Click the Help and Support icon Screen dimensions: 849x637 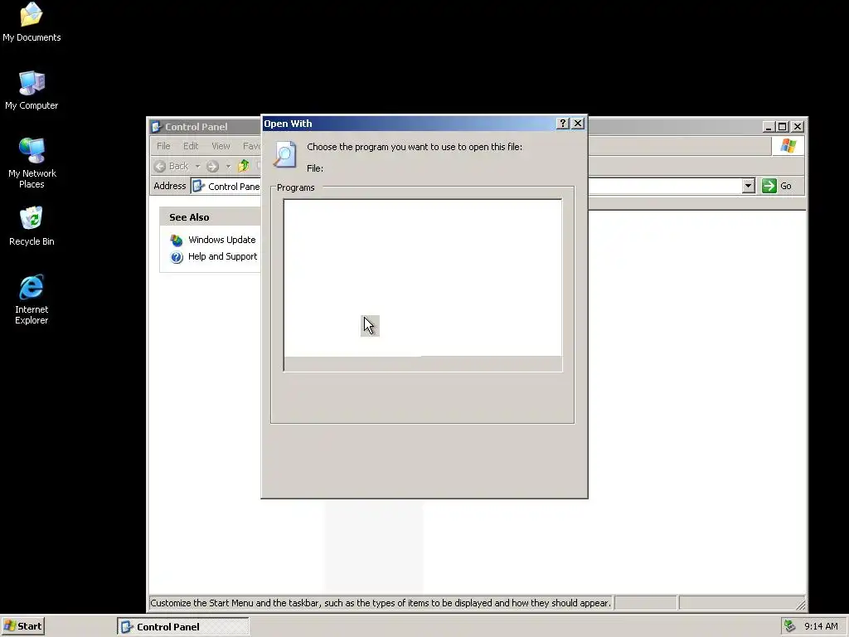177,257
